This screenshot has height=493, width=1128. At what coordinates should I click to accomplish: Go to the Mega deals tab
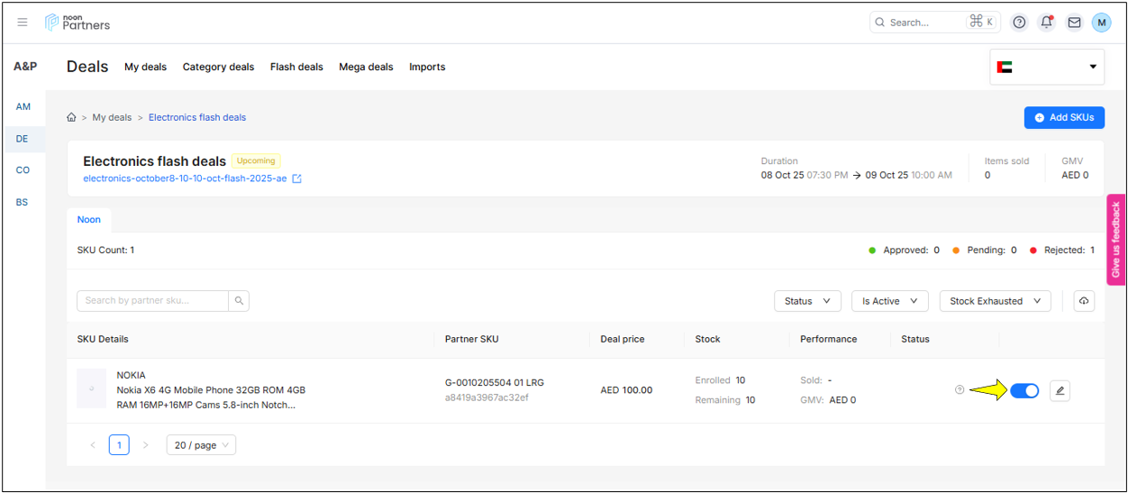[x=366, y=67]
